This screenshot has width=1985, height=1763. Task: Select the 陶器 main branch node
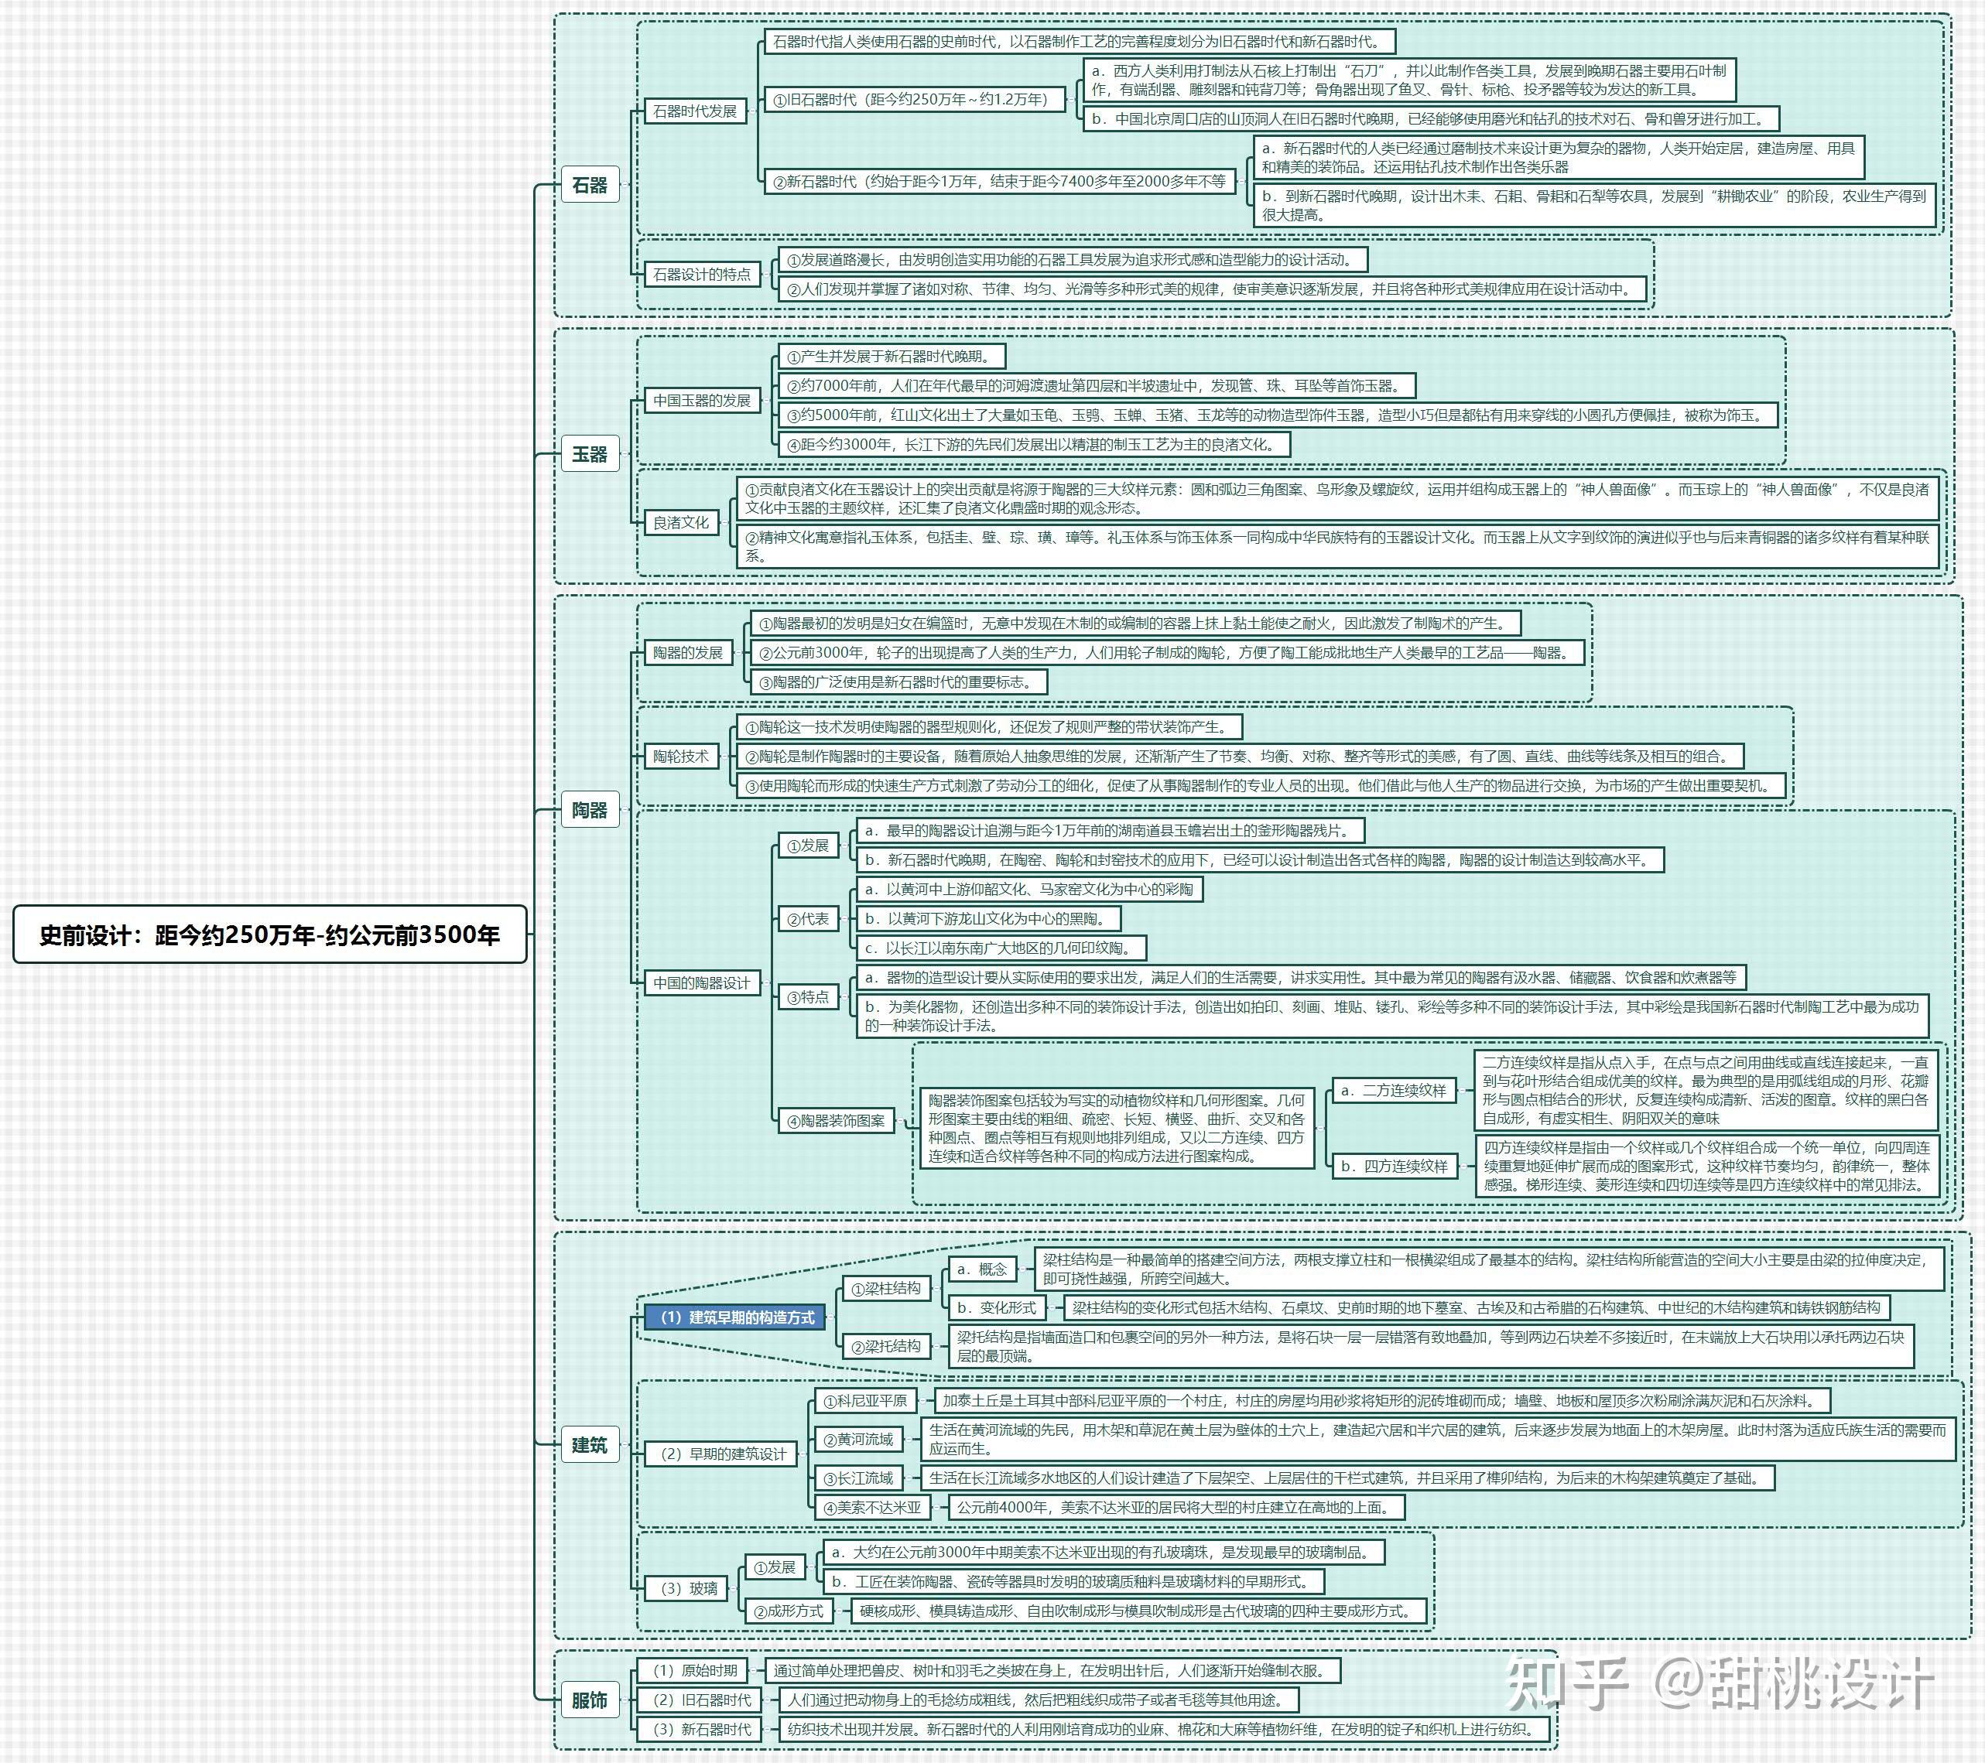590,810
